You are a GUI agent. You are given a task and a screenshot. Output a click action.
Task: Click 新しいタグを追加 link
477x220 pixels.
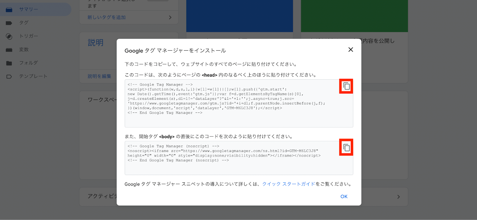(x=106, y=17)
